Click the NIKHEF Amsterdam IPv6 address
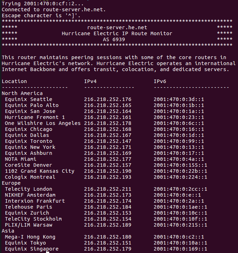 click(x=177, y=195)
